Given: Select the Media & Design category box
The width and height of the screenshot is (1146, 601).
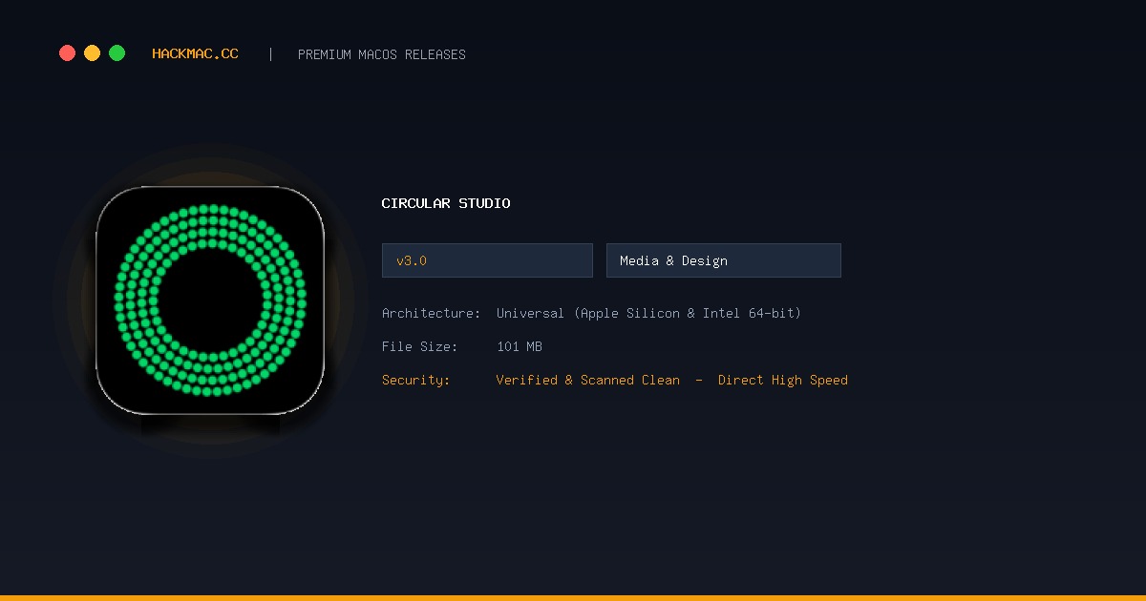Looking at the screenshot, I should (x=724, y=260).
